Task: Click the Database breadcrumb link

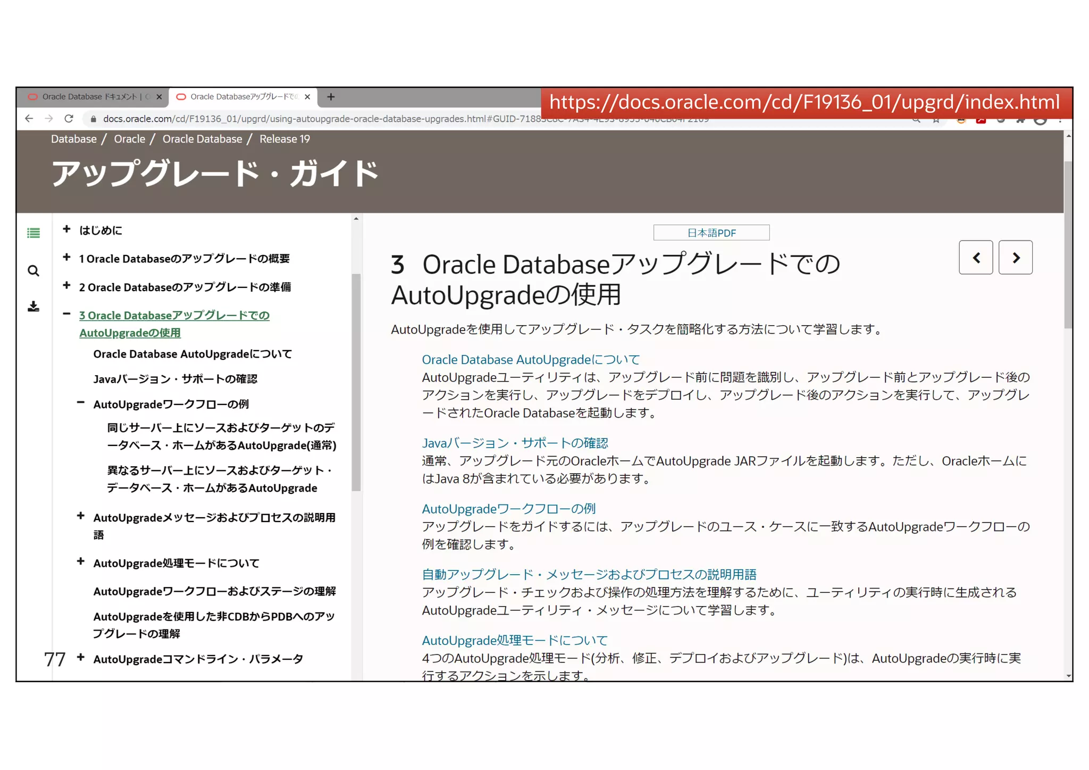Action: (74, 139)
